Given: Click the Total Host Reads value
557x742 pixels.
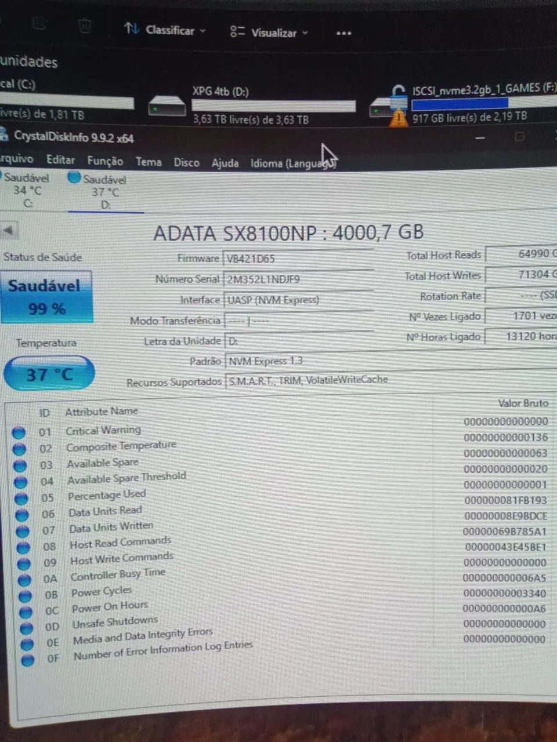Looking at the screenshot, I should [x=521, y=254].
